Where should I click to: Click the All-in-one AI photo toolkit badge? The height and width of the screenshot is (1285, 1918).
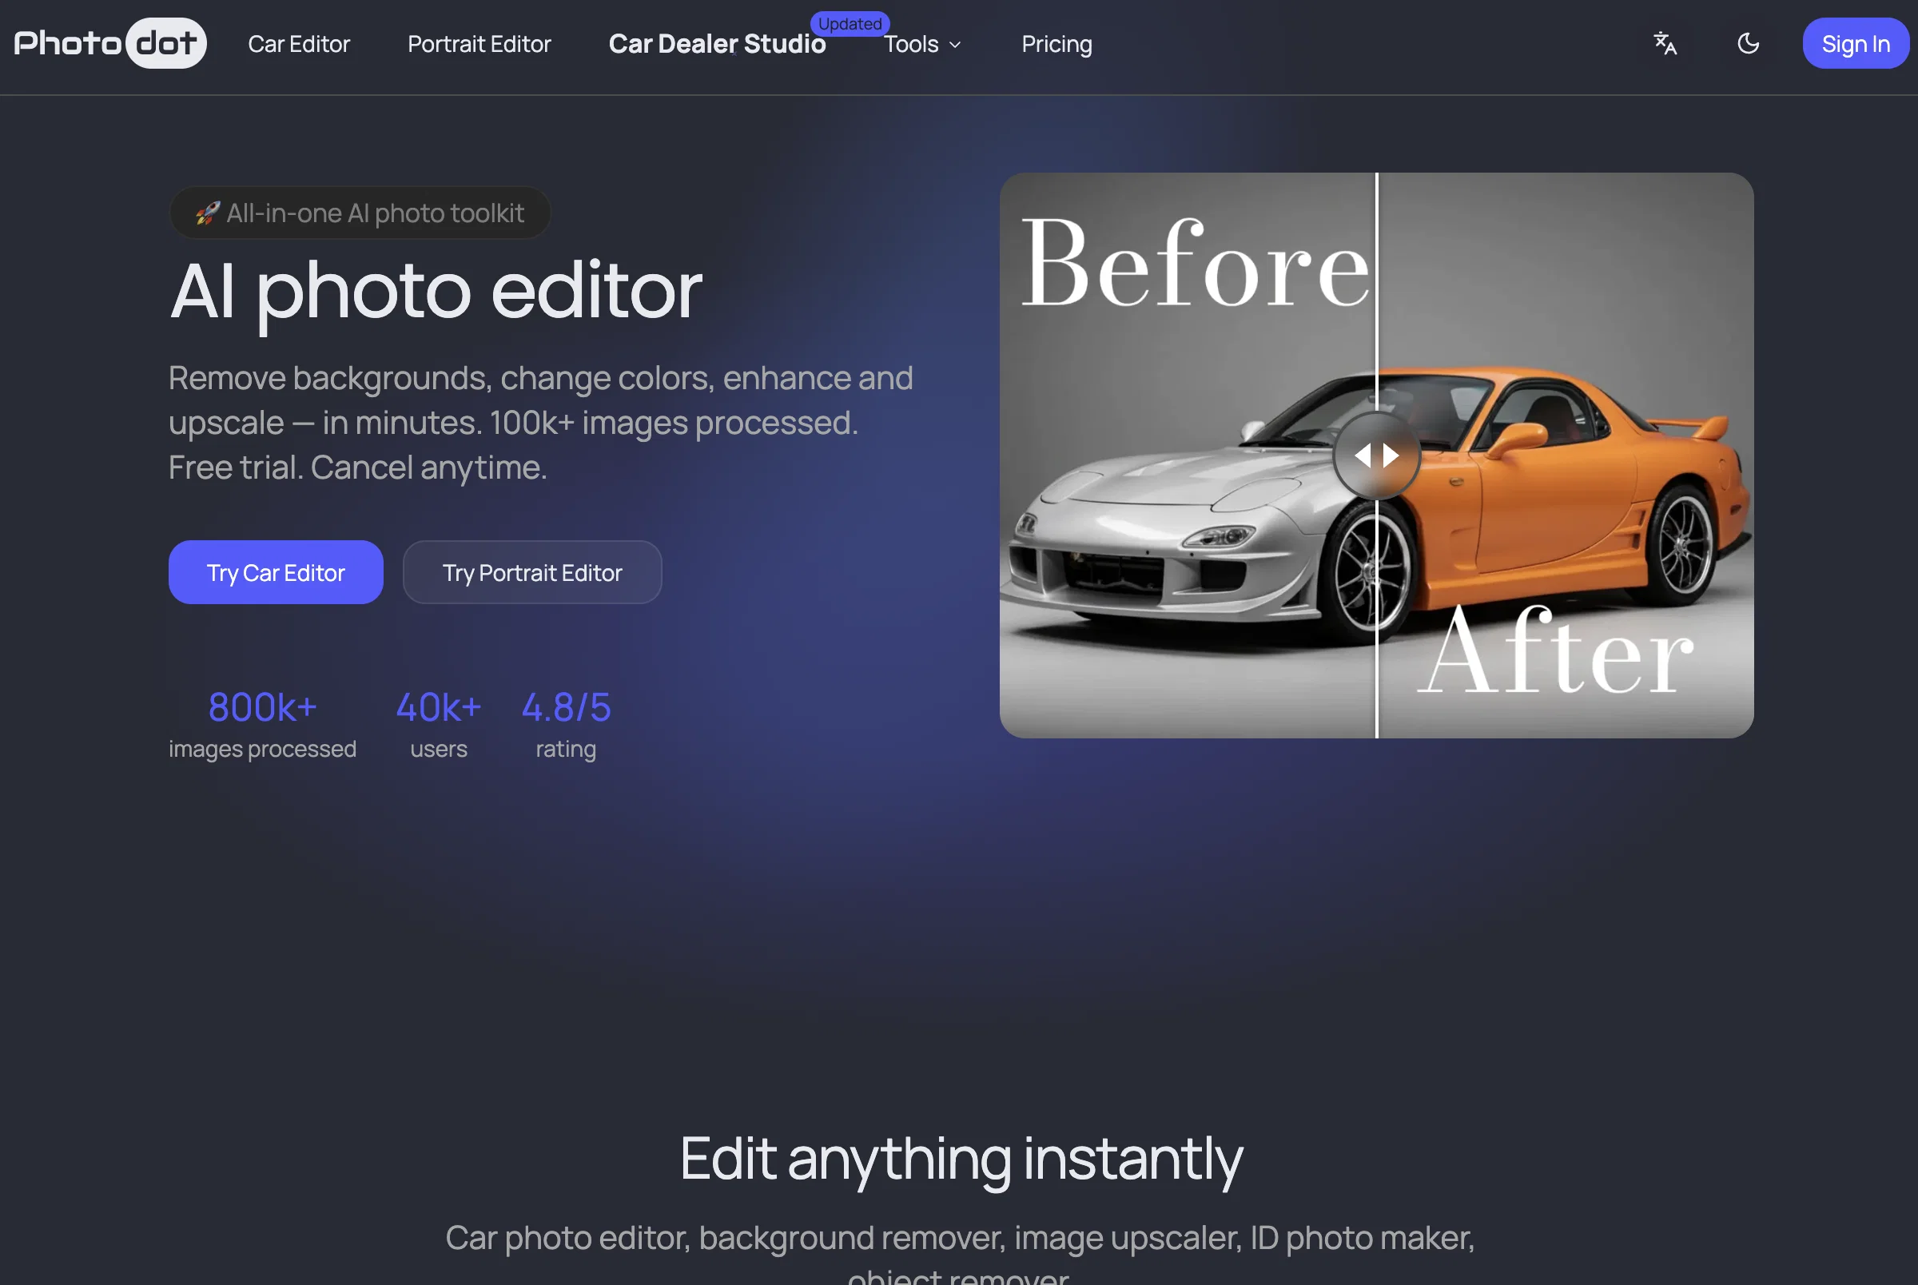point(360,213)
